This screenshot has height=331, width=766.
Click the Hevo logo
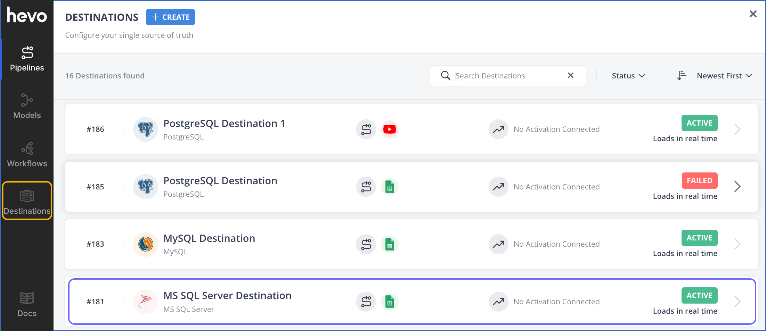coord(27,16)
